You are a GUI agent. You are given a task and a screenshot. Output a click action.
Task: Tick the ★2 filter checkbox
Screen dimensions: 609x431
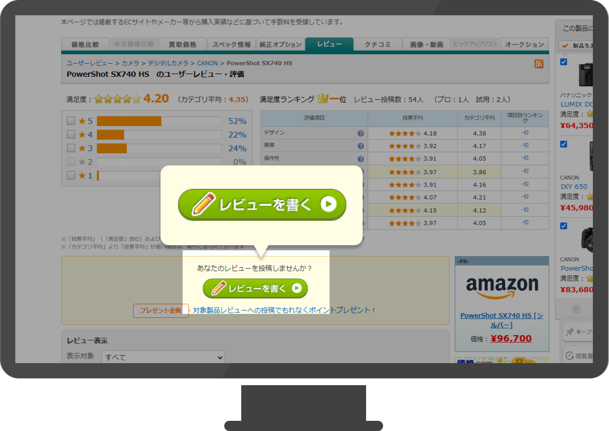pyautogui.click(x=71, y=162)
